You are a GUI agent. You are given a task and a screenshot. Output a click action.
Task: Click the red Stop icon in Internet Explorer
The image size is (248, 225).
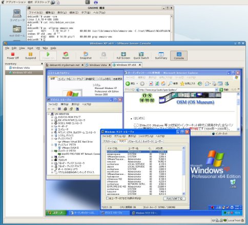(151, 83)
